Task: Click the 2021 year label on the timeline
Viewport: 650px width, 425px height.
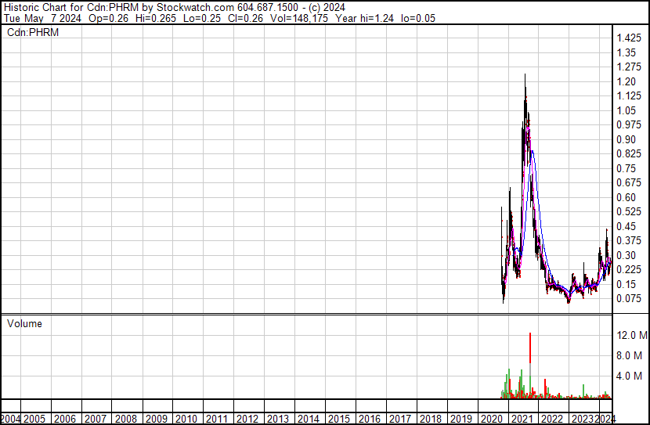Action: [x=521, y=419]
